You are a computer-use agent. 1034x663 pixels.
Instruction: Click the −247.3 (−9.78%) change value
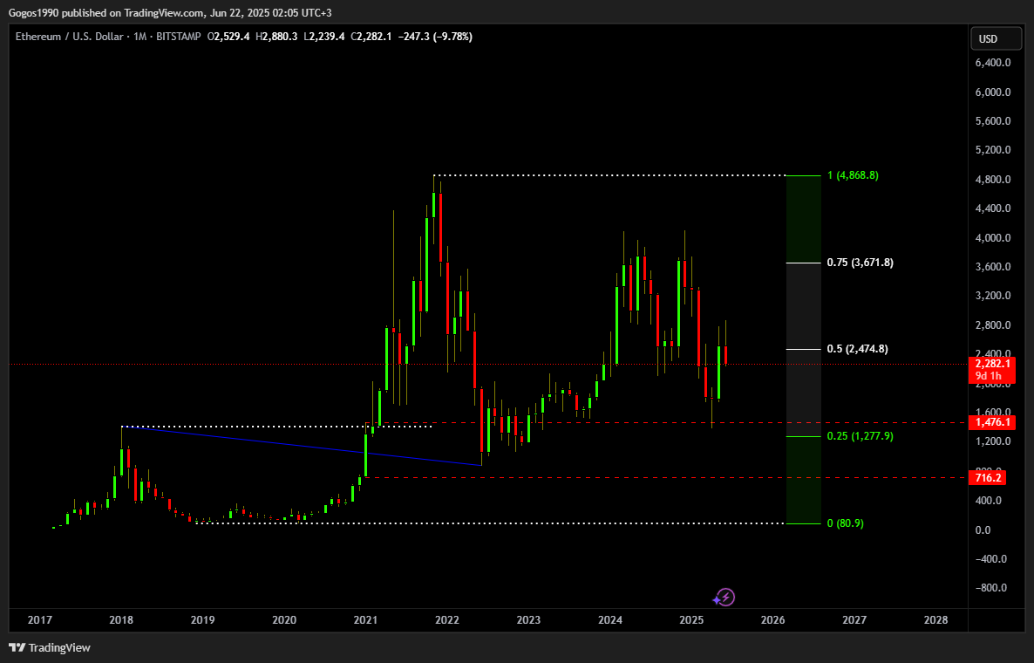point(435,37)
